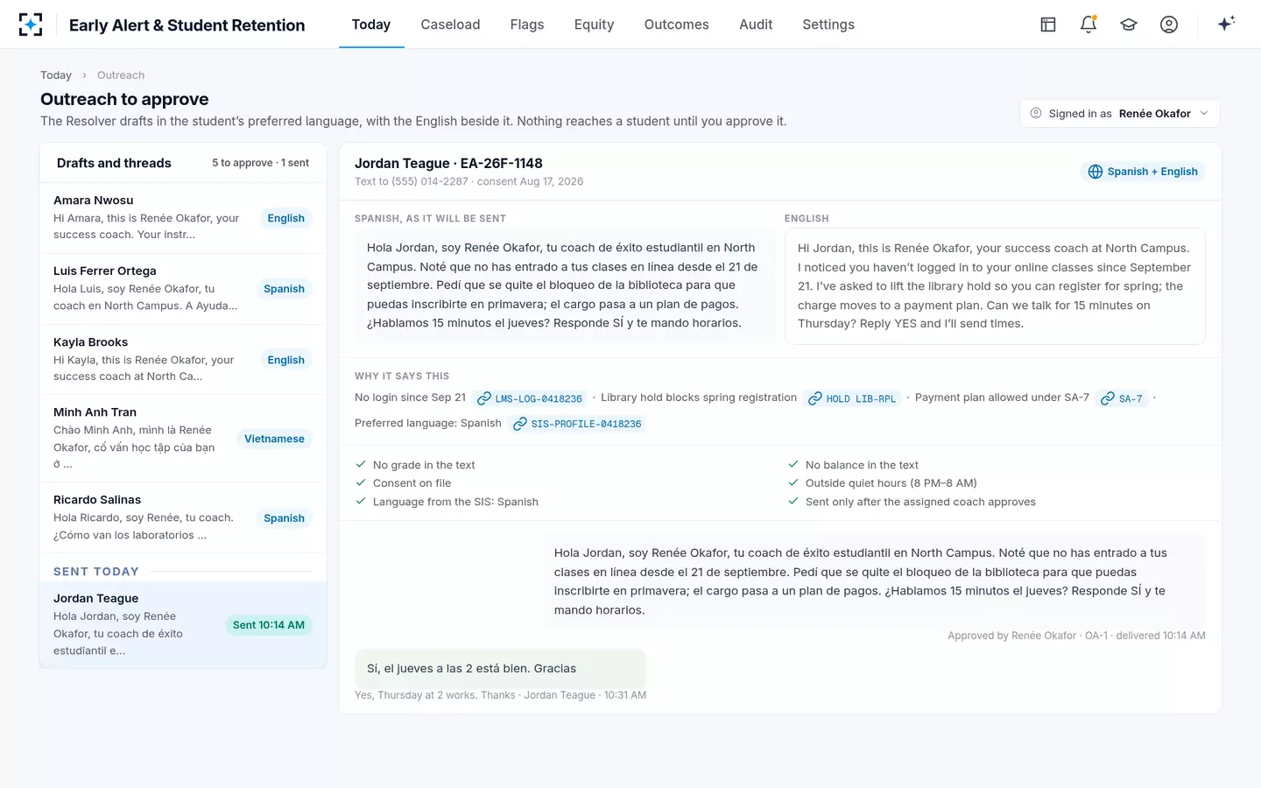Switch to the Caseload tab
1261x788 pixels.
point(450,25)
